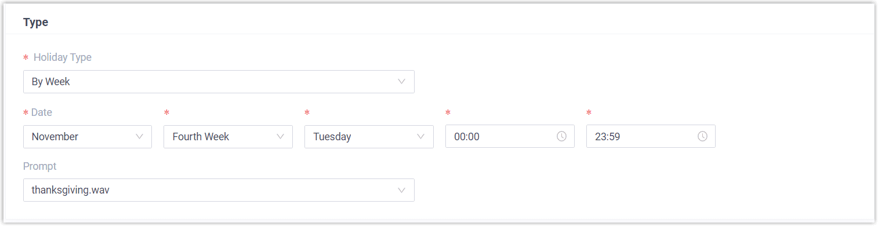This screenshot has width=878, height=226.
Task: Click the Type section heading
Action: (35, 23)
